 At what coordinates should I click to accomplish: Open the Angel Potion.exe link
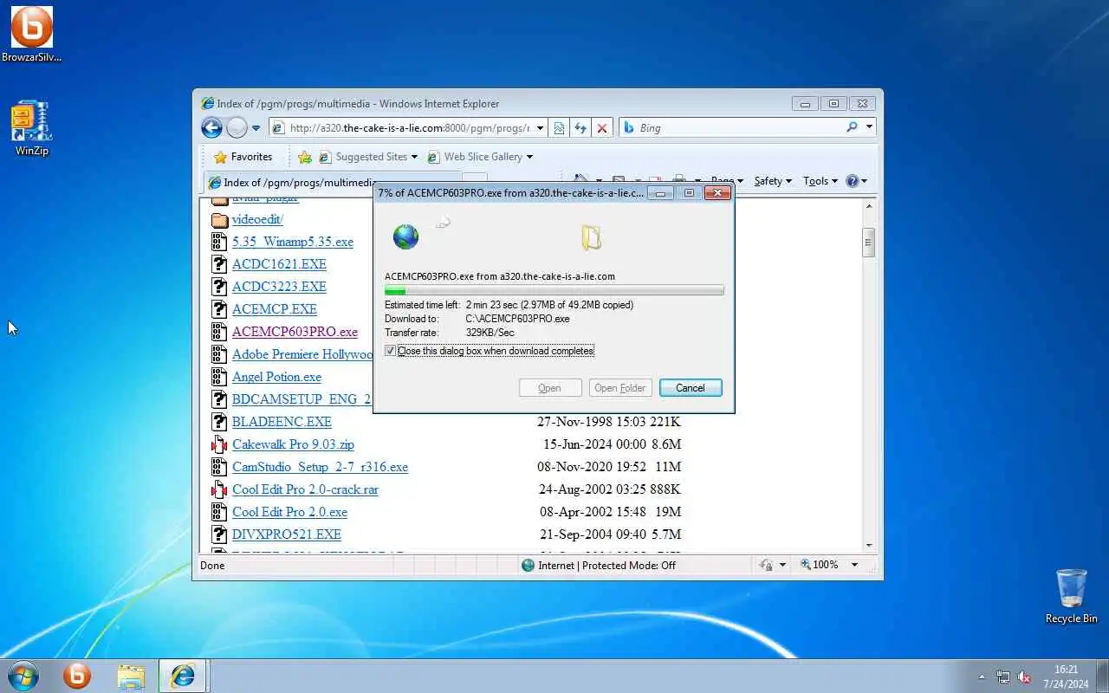point(276,377)
